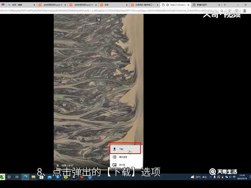Pause the video with the pause button
Viewport: 251px width, 188px height.
coord(58,165)
